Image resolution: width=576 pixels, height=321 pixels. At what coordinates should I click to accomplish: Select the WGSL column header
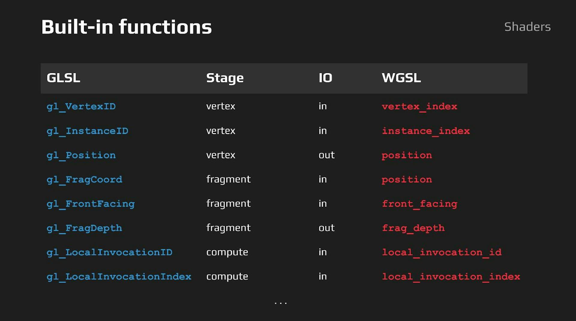point(401,78)
